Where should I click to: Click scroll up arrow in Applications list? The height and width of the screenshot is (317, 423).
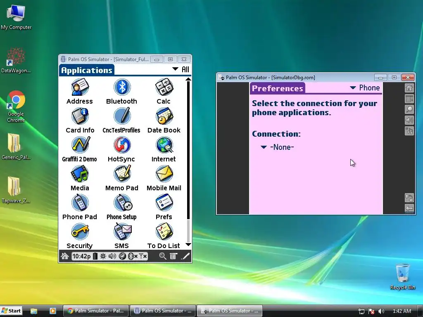[x=188, y=79]
